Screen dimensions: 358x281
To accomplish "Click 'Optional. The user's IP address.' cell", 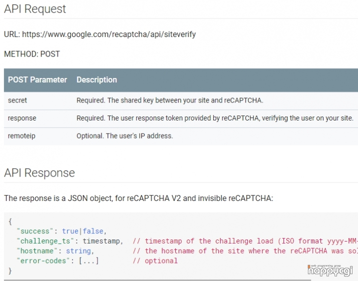I will coord(125,136).
